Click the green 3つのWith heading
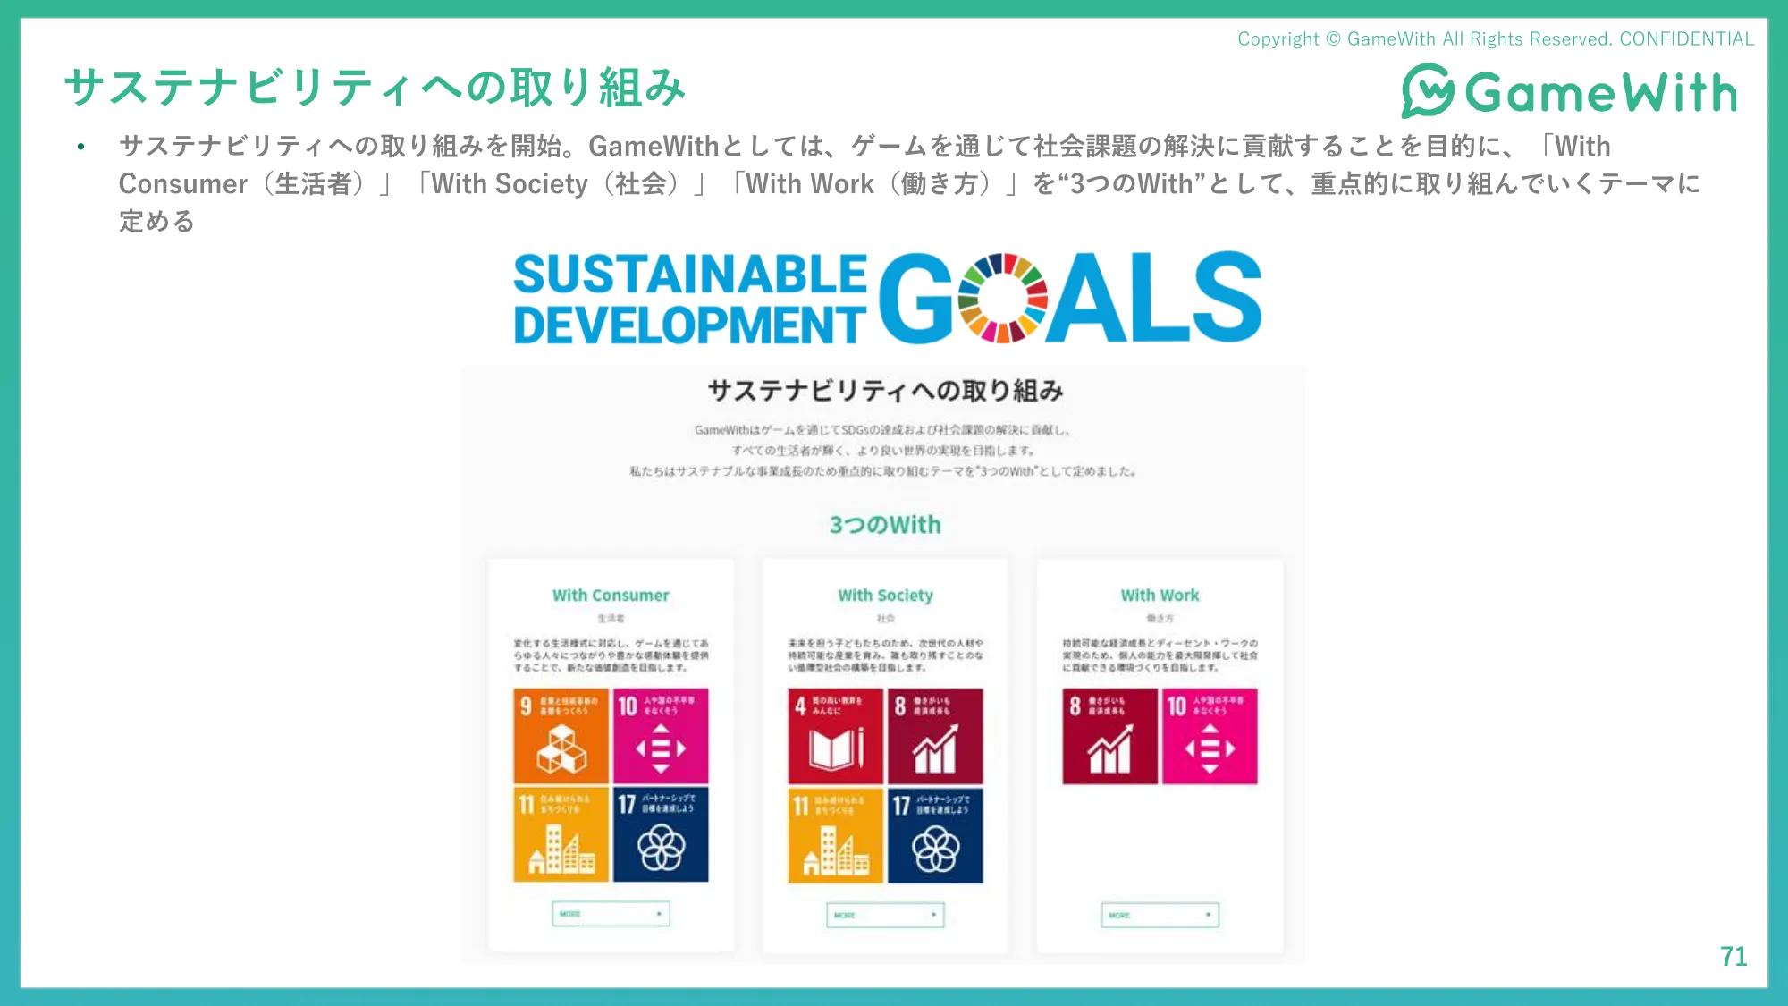The width and height of the screenshot is (1788, 1006). pyautogui.click(x=885, y=525)
